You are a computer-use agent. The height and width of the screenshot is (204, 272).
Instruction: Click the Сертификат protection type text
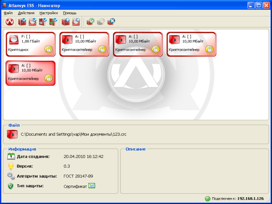75,186
